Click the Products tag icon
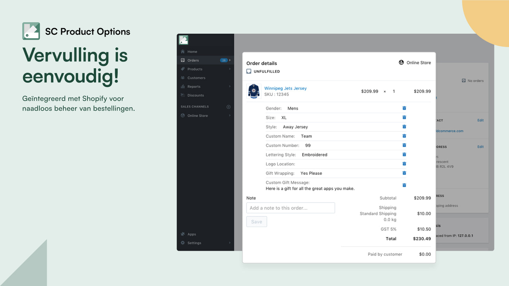Image resolution: width=509 pixels, height=286 pixels. click(x=183, y=69)
